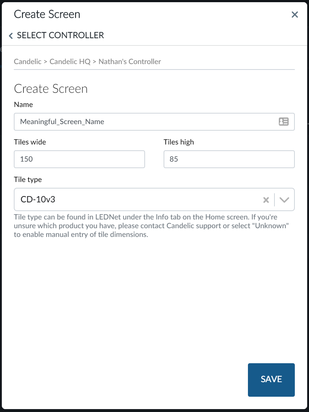Click the Tiles wide label
309x412 pixels.
(30, 142)
